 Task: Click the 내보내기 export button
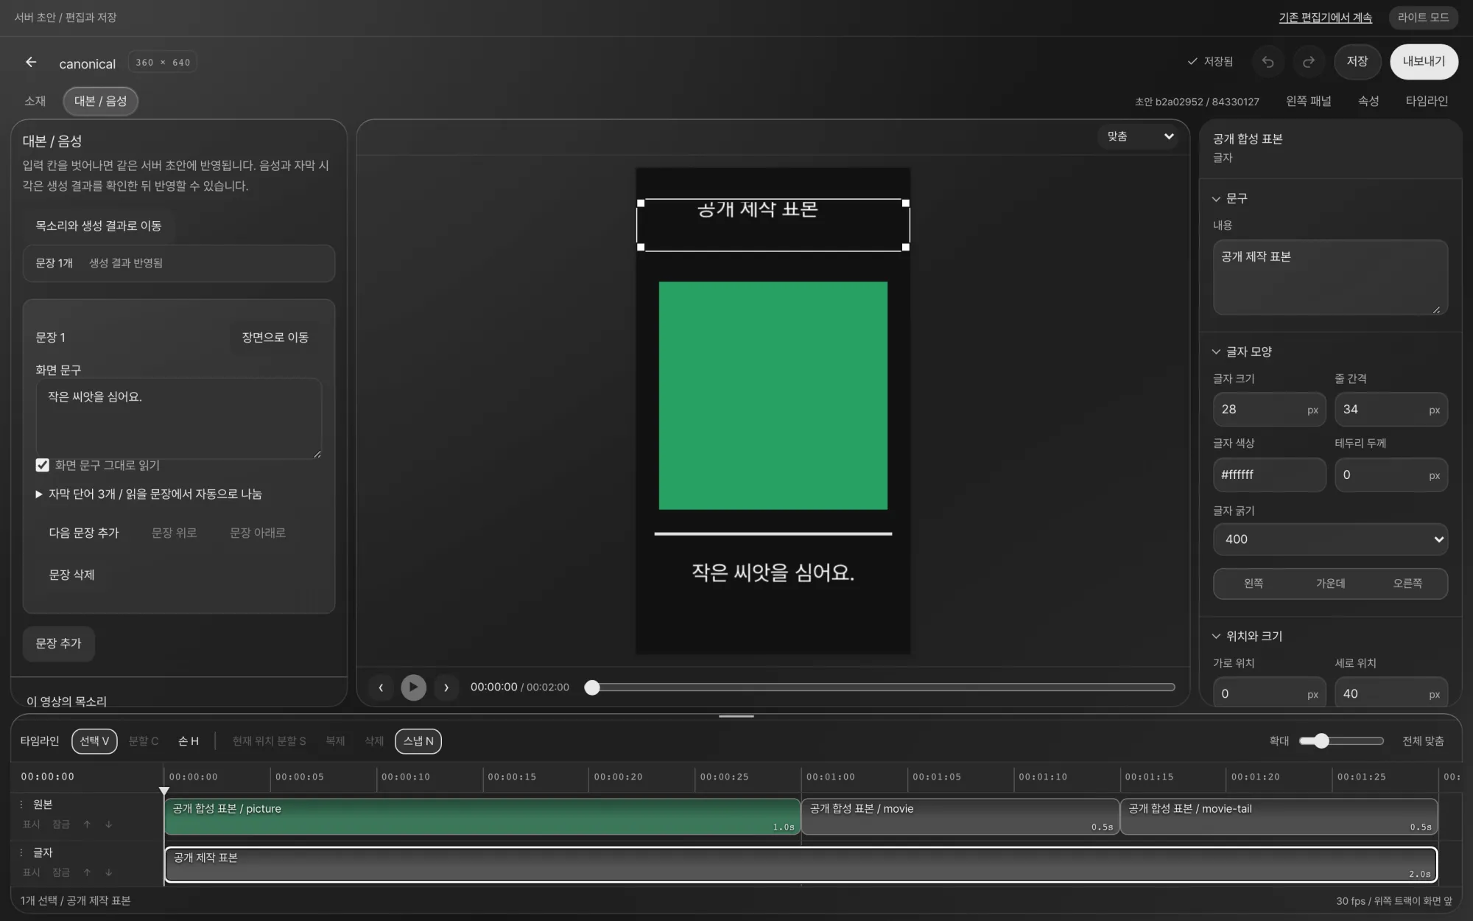[1424, 62]
